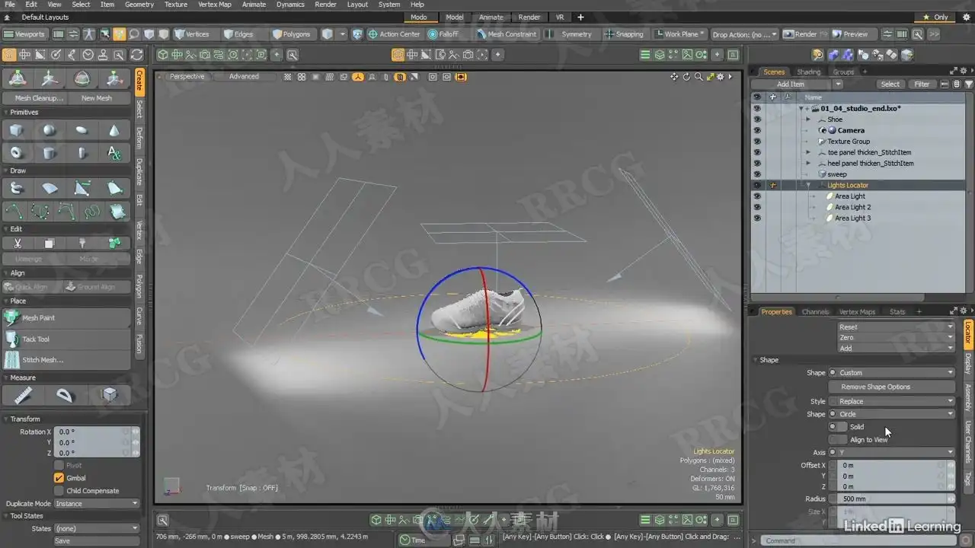
Task: Select the ruler measure tool
Action: (23, 395)
